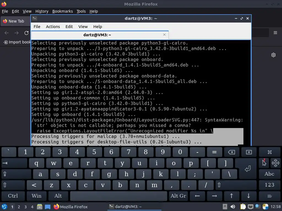Close the dartz@VM3 terminal tab
Screen dimensions: 282x211
164,35
